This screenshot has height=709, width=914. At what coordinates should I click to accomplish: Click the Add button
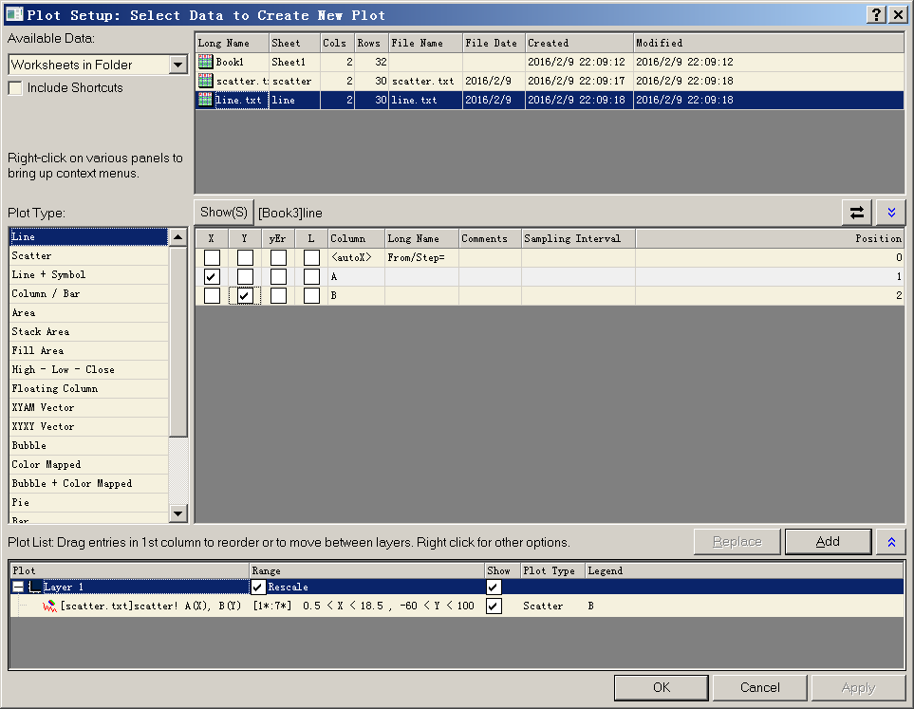point(828,542)
